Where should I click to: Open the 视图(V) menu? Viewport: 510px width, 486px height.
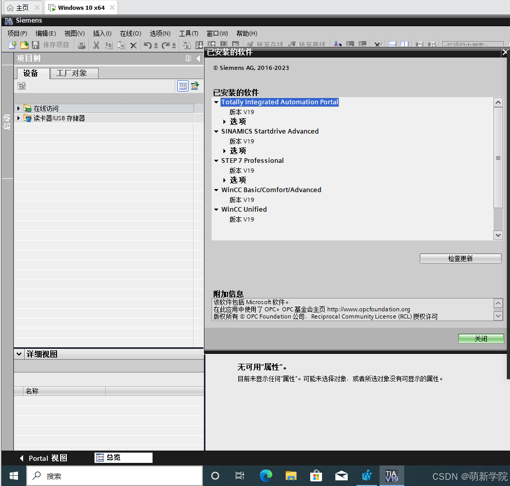click(74, 33)
